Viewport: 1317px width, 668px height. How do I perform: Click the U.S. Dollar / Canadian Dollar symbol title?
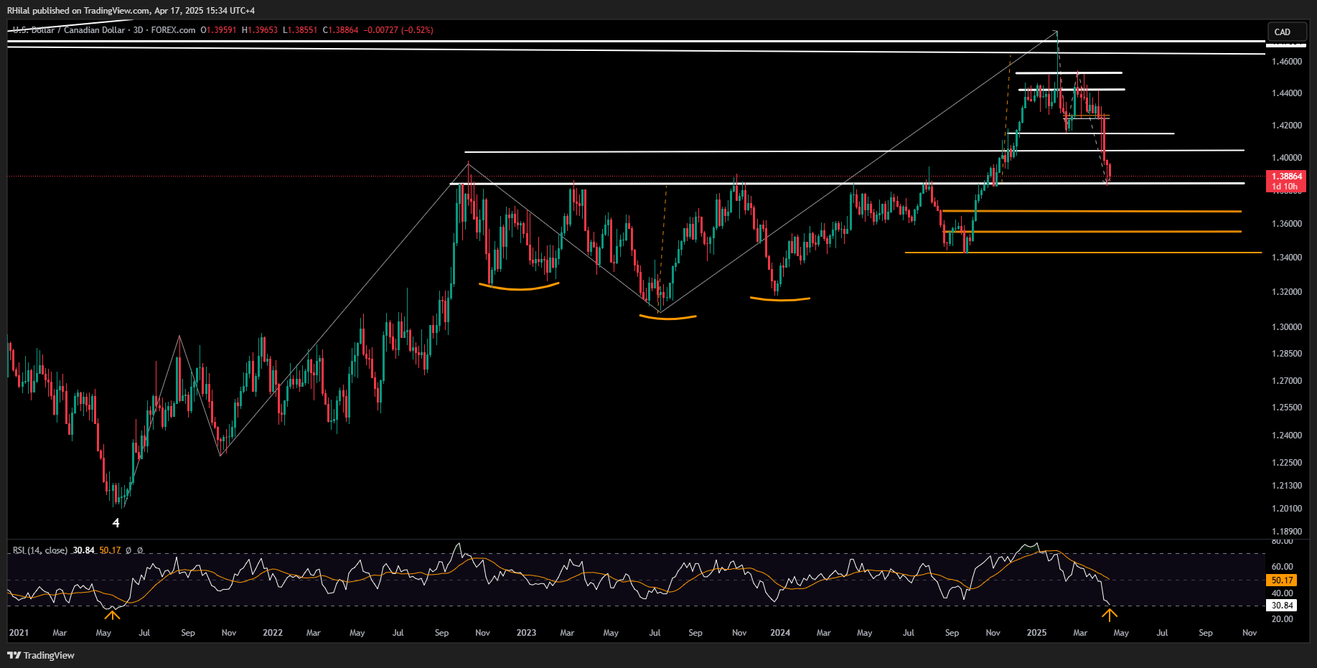(69, 30)
